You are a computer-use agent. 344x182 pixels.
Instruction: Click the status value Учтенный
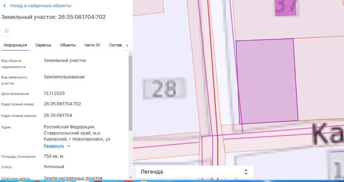(x=54, y=167)
